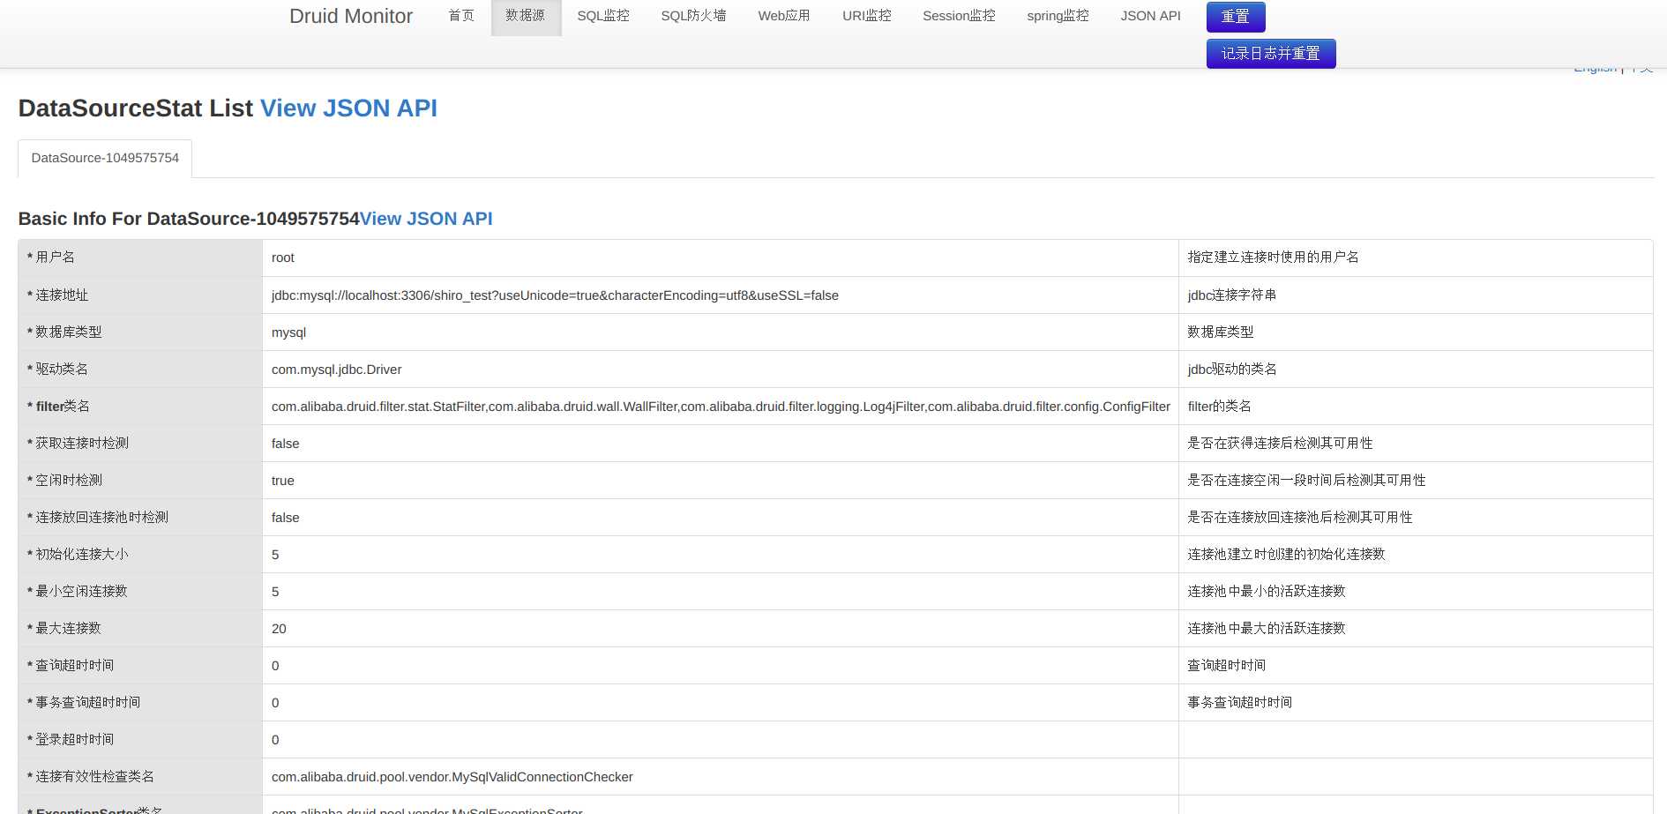Image resolution: width=1667 pixels, height=814 pixels.
Task: Click the * 最小空闲连接数 row label
Action: 78,592
